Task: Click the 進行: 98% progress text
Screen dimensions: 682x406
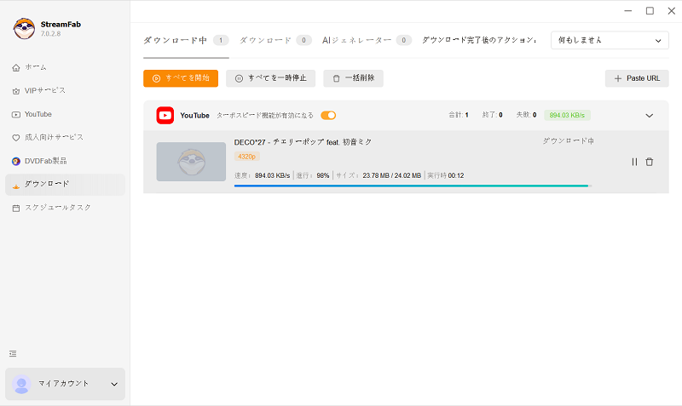Action: click(x=313, y=175)
